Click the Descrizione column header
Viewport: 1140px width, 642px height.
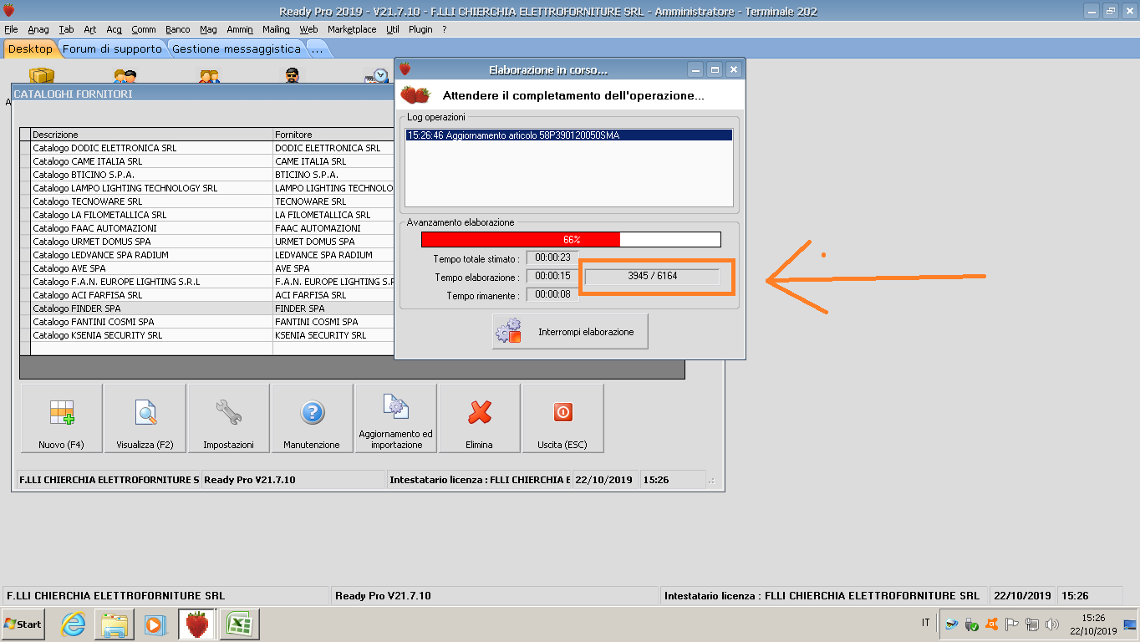click(x=151, y=135)
